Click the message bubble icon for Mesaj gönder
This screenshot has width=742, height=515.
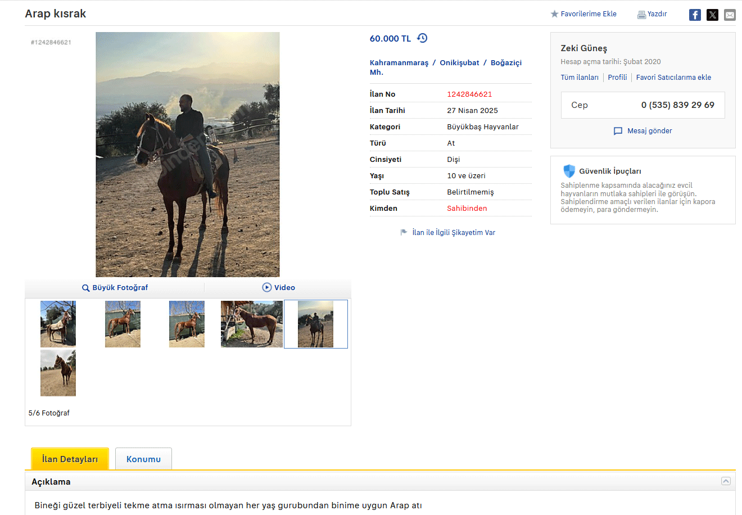618,131
